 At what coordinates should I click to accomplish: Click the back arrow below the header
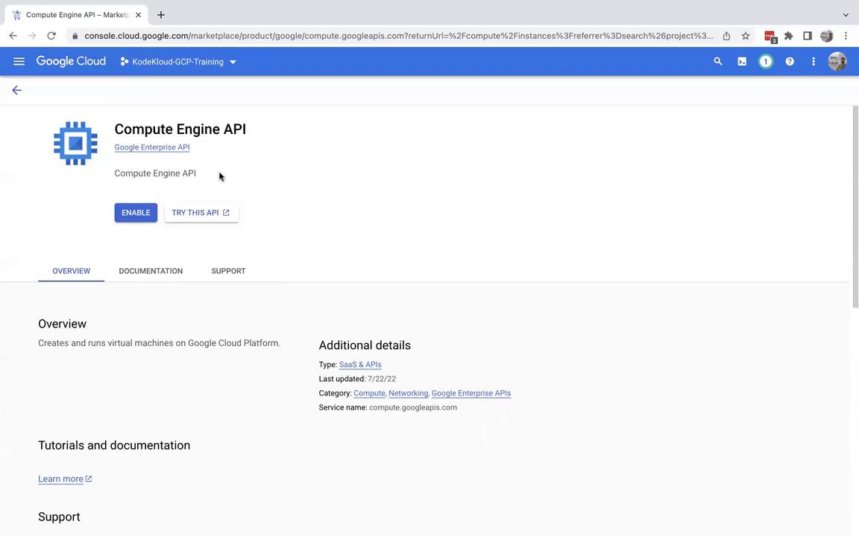pyautogui.click(x=16, y=90)
